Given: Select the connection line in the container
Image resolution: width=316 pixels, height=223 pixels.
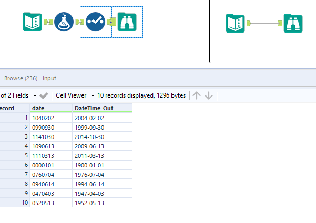Looking at the screenshot, I should [264, 24].
